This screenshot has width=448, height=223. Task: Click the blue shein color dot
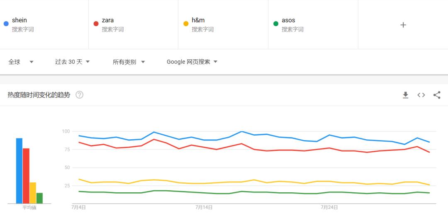[6, 24]
